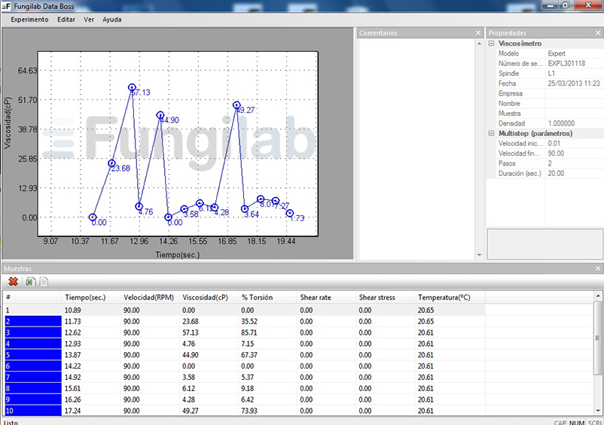Close the Propiedades panel
Screen dimensions: 604x425
point(599,33)
